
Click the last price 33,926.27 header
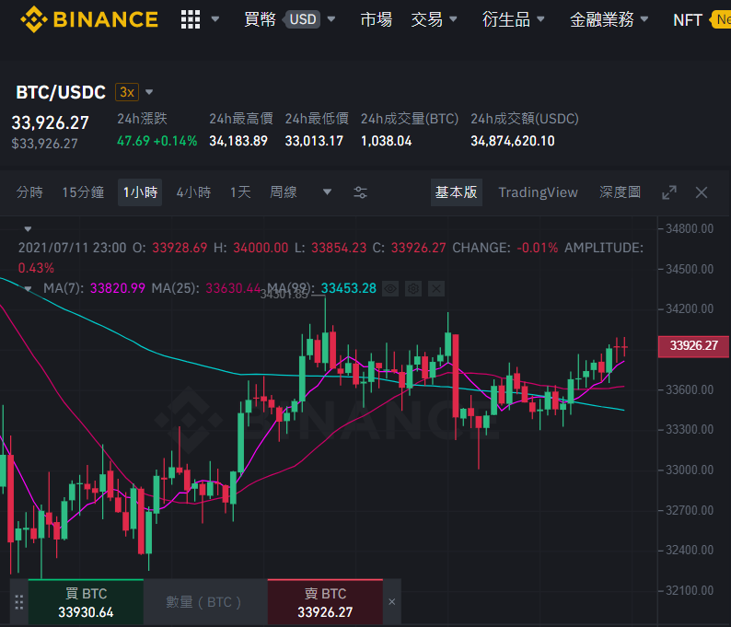click(x=51, y=122)
